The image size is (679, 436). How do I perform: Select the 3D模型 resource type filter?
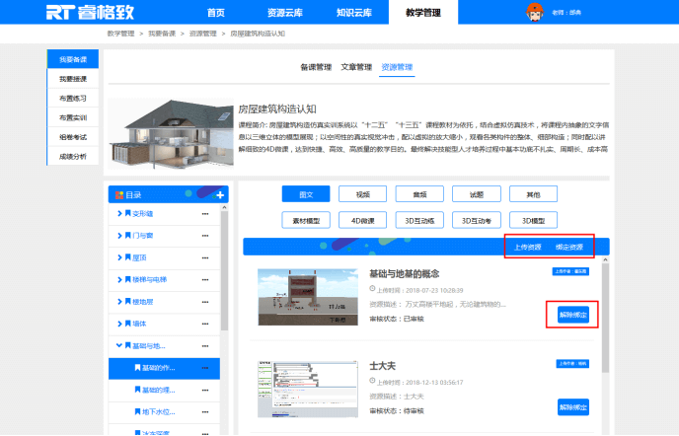(539, 220)
